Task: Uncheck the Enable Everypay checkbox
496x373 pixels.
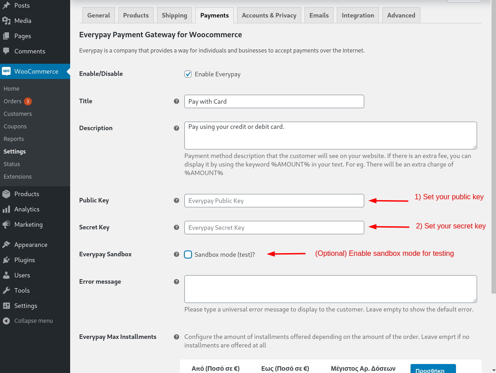Action: click(x=188, y=74)
